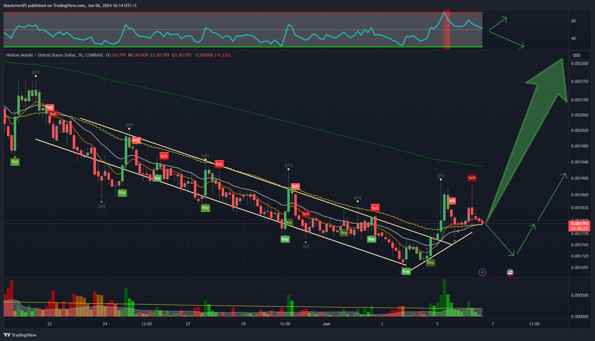
Task: Open the USD currency selector
Action: click(580, 55)
